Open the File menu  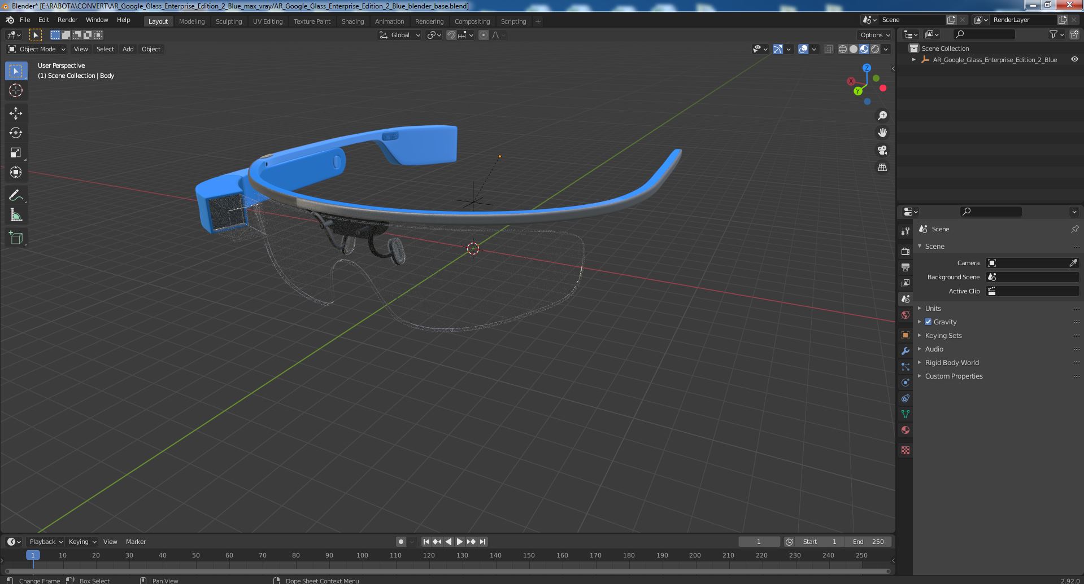click(x=25, y=20)
